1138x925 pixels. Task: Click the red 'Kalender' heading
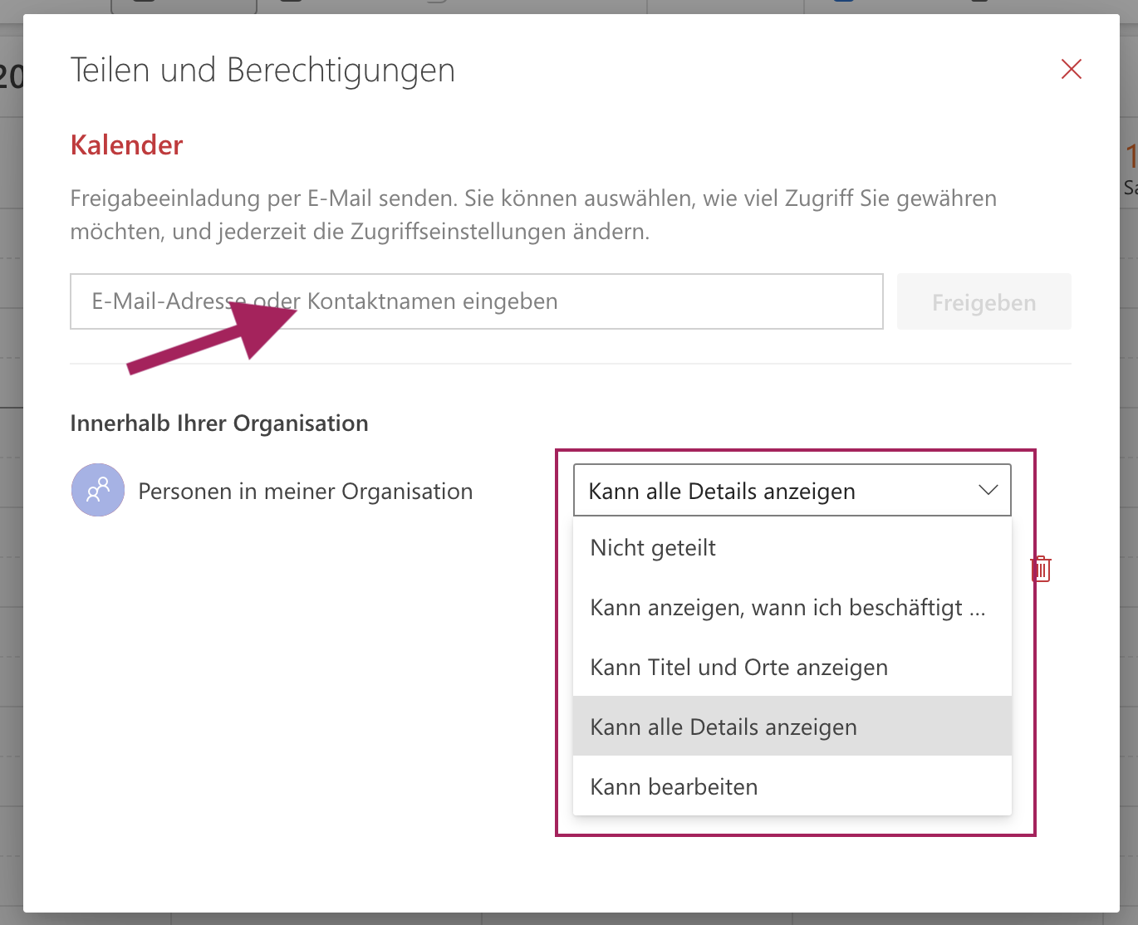pos(126,145)
